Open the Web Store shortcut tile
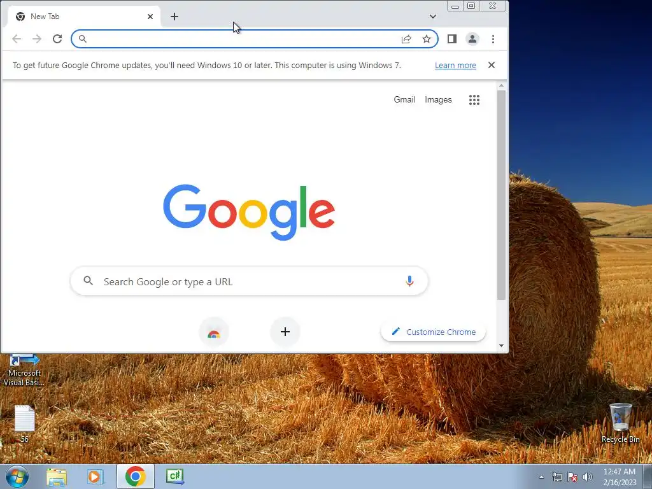The image size is (652, 489). click(214, 332)
